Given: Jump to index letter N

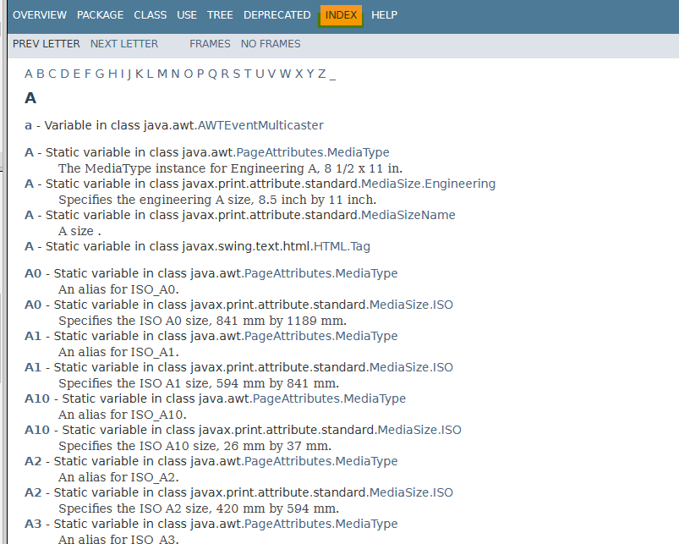Looking at the screenshot, I should (175, 74).
